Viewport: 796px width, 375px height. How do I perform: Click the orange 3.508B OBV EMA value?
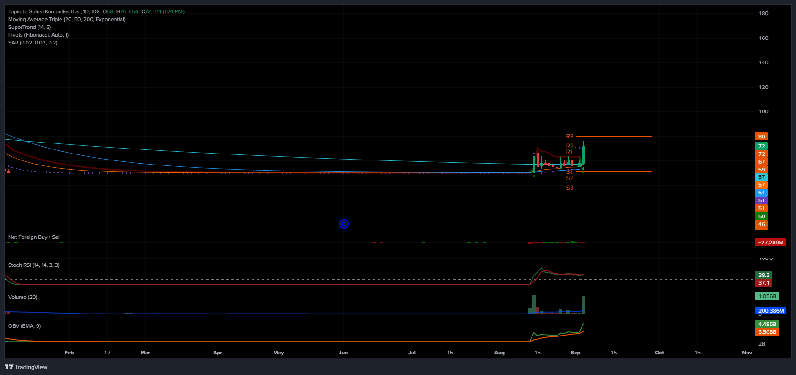[x=767, y=332]
